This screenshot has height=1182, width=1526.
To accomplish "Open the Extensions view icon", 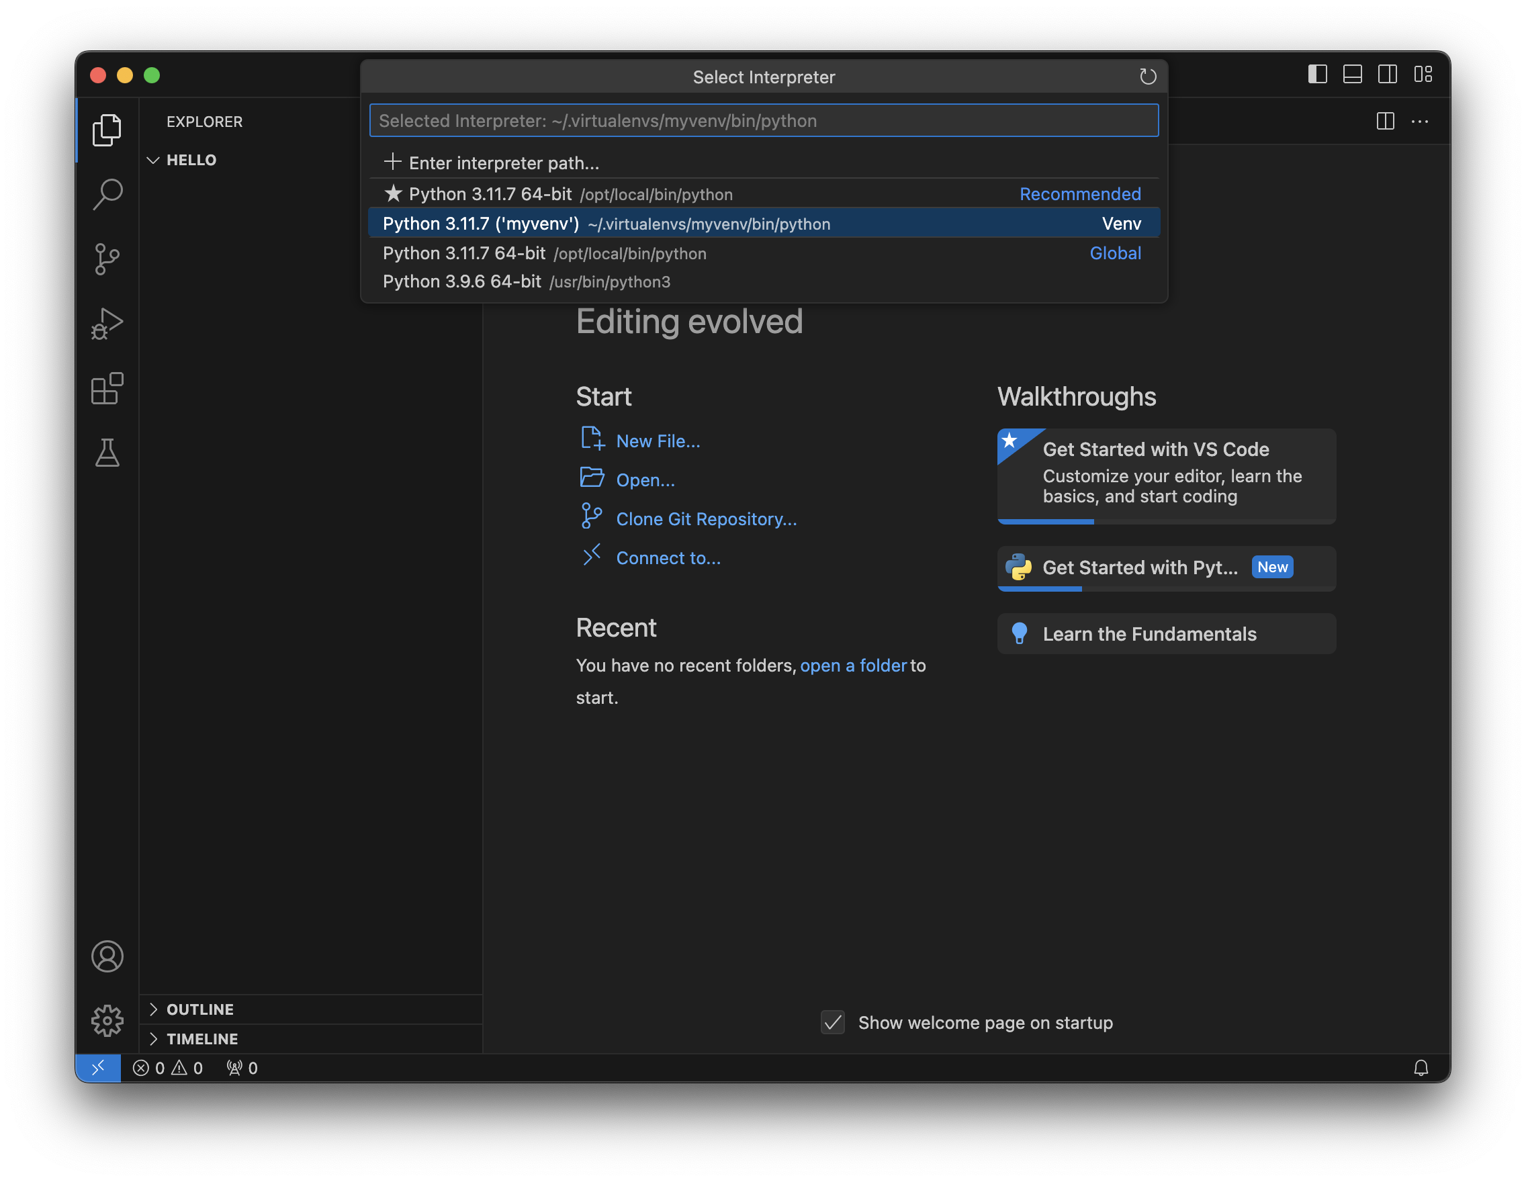I will (107, 388).
